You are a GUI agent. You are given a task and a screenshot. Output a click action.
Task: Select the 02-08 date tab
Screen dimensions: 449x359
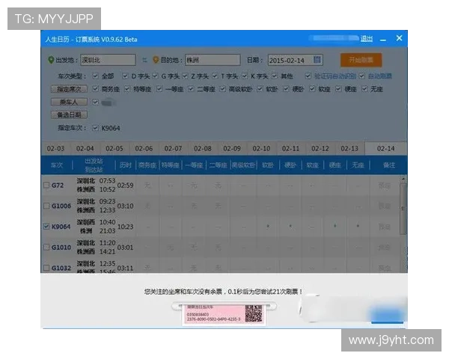pyautogui.click(x=203, y=149)
